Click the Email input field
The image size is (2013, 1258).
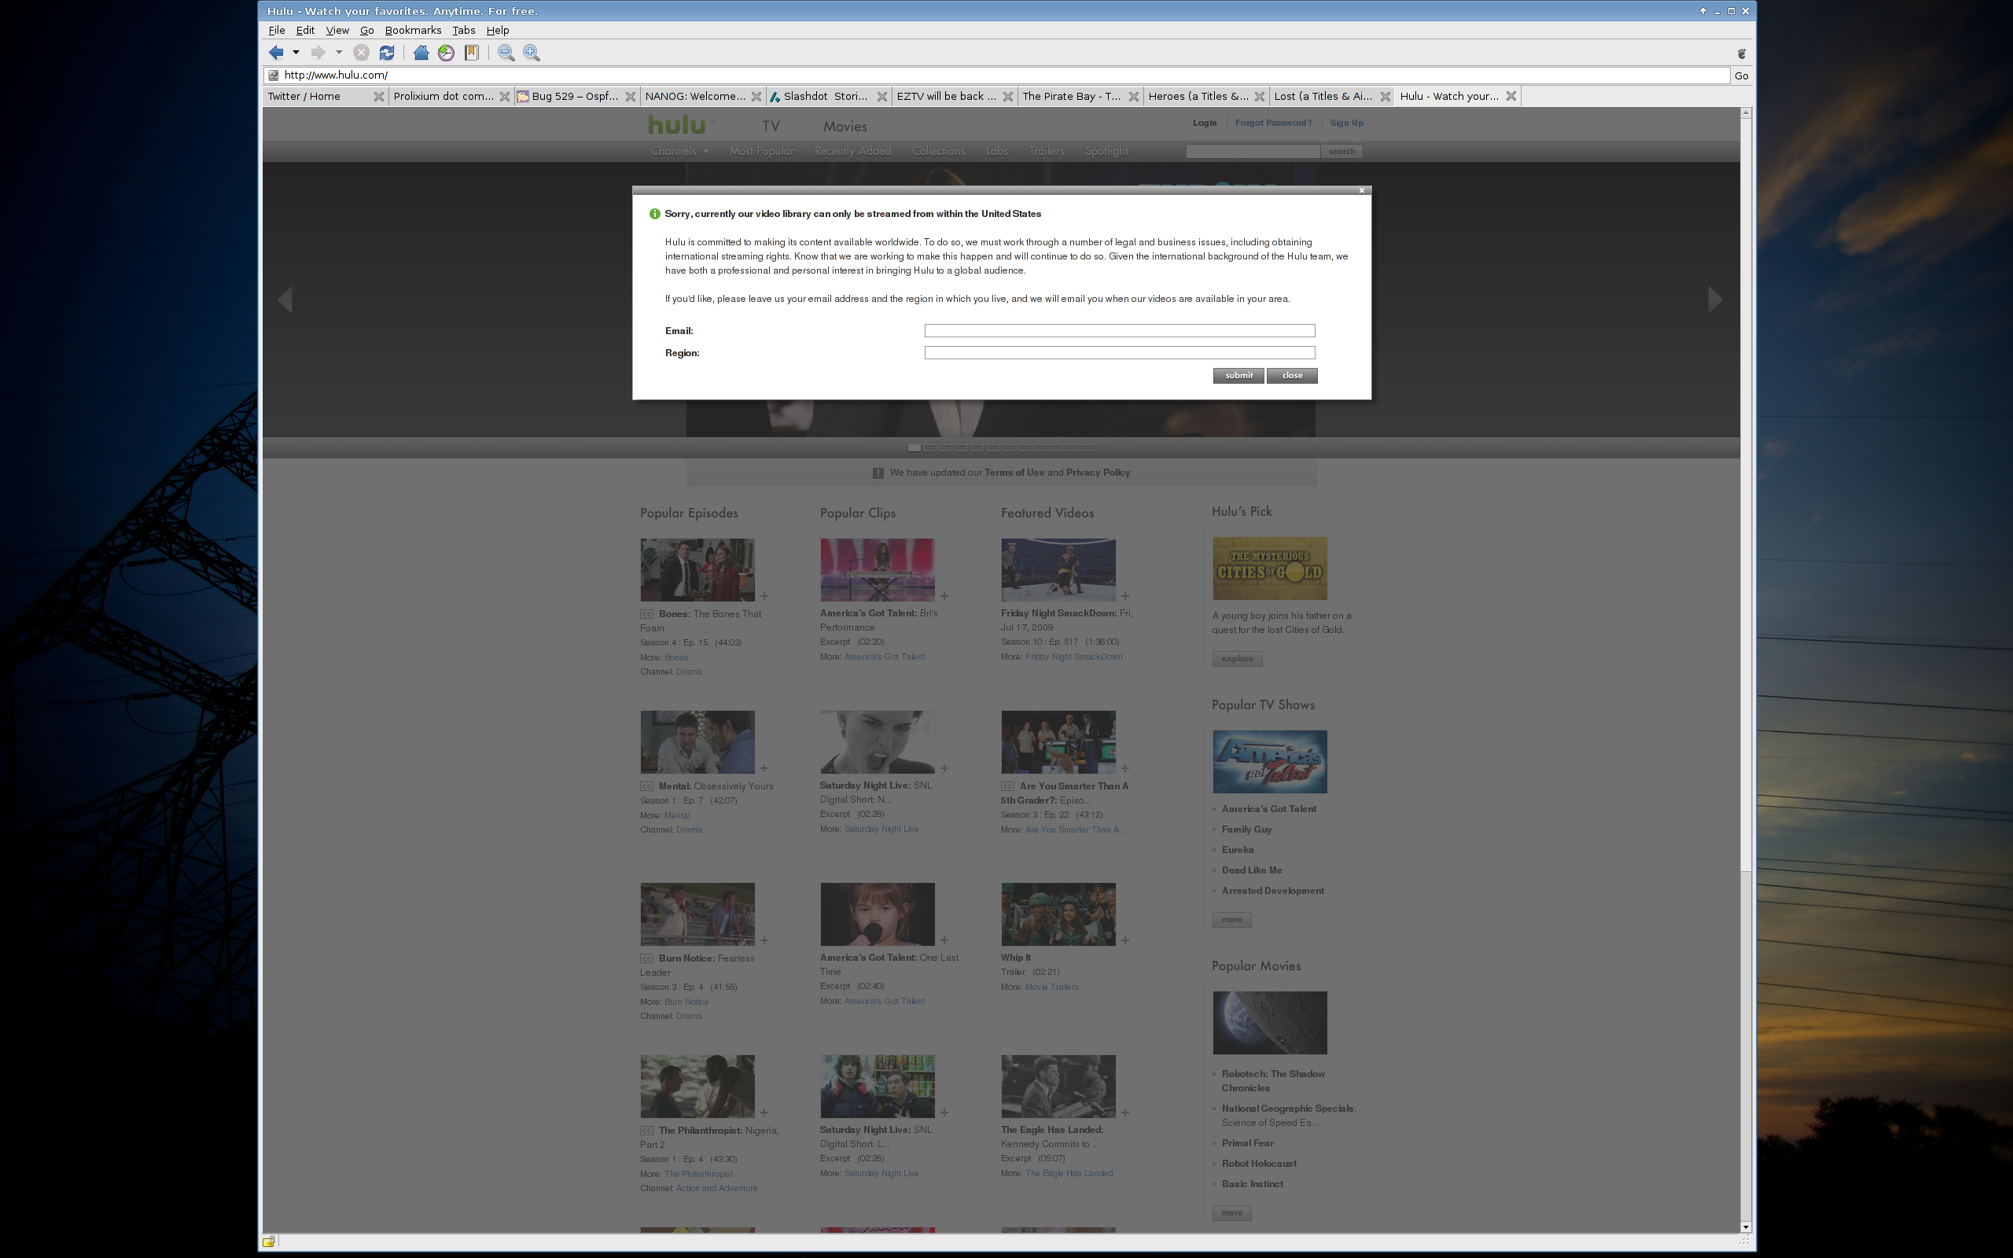tap(1120, 330)
